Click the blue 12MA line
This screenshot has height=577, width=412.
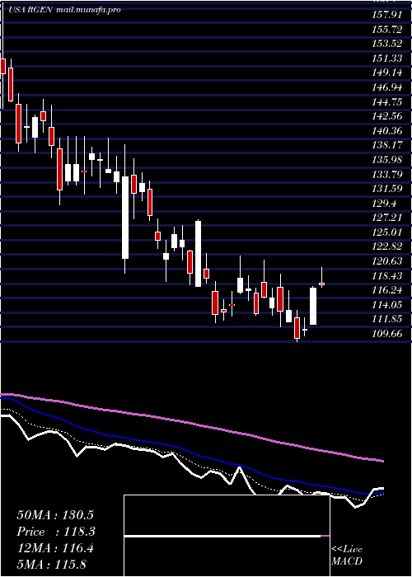(191, 450)
